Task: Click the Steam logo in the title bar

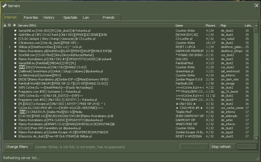Action: 5,6
